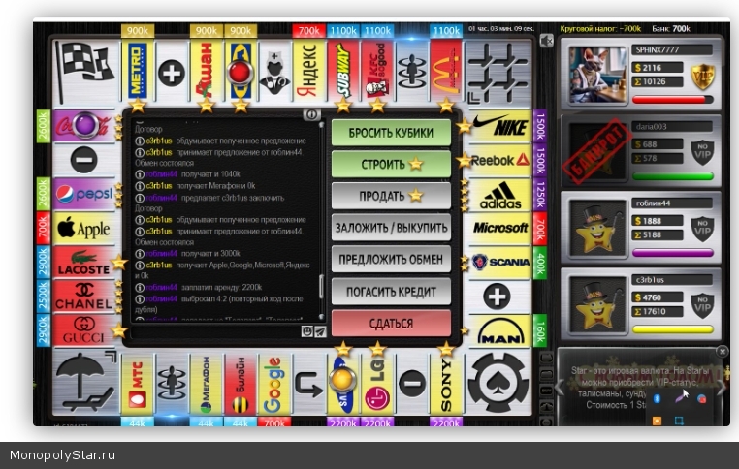
Task: Select the Pepsi property cell
Action: (84, 195)
